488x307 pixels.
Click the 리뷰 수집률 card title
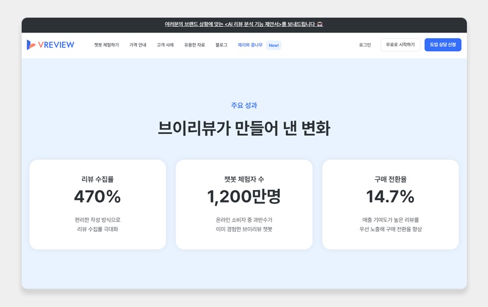point(97,179)
